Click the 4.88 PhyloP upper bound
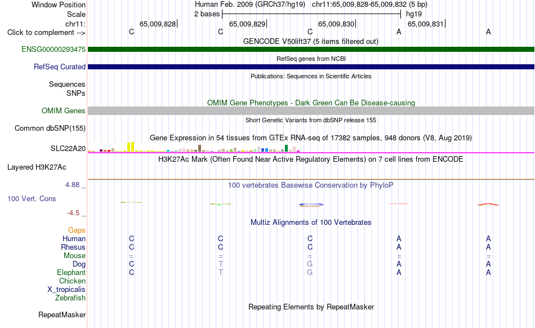This screenshot has width=535, height=328. (72, 185)
